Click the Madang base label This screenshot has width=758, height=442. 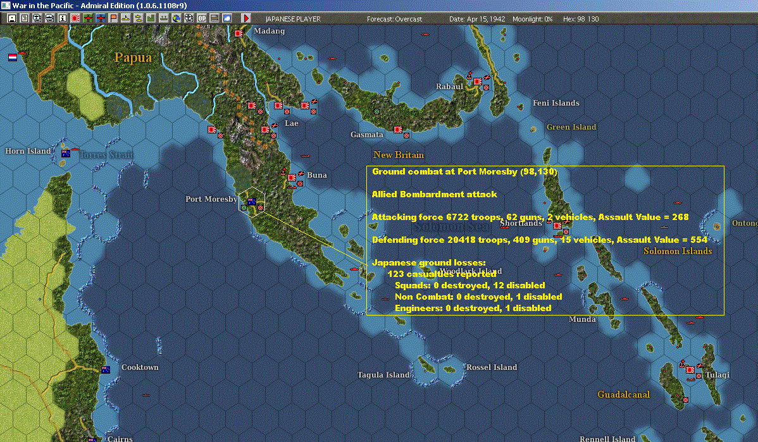(270, 31)
